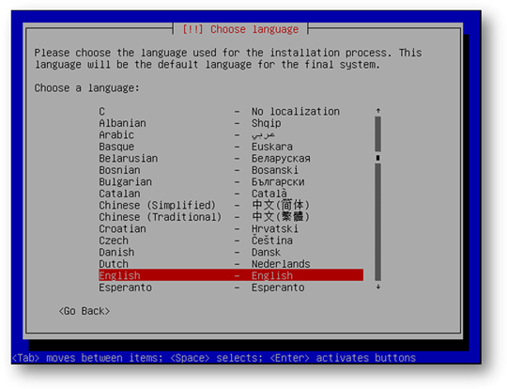Choose Chinese (Traditional) language
The height and width of the screenshot is (389, 507).
point(231,217)
